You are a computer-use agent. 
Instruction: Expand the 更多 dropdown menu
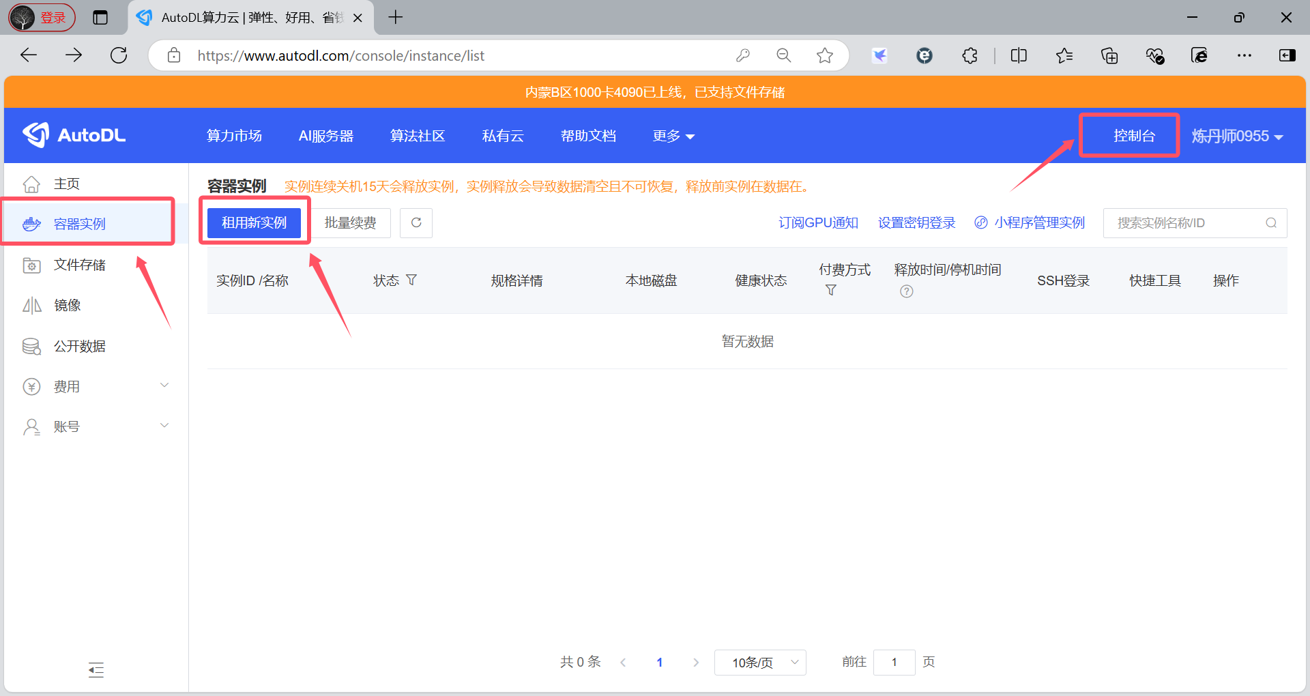coord(673,136)
